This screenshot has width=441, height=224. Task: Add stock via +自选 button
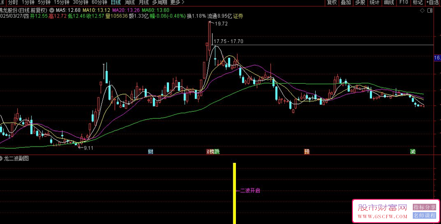434,3
